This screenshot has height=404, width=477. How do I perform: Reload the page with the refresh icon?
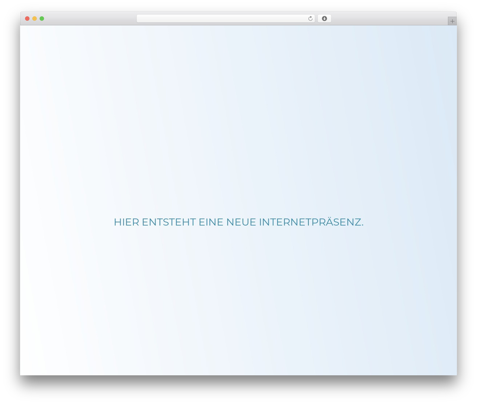coord(310,19)
